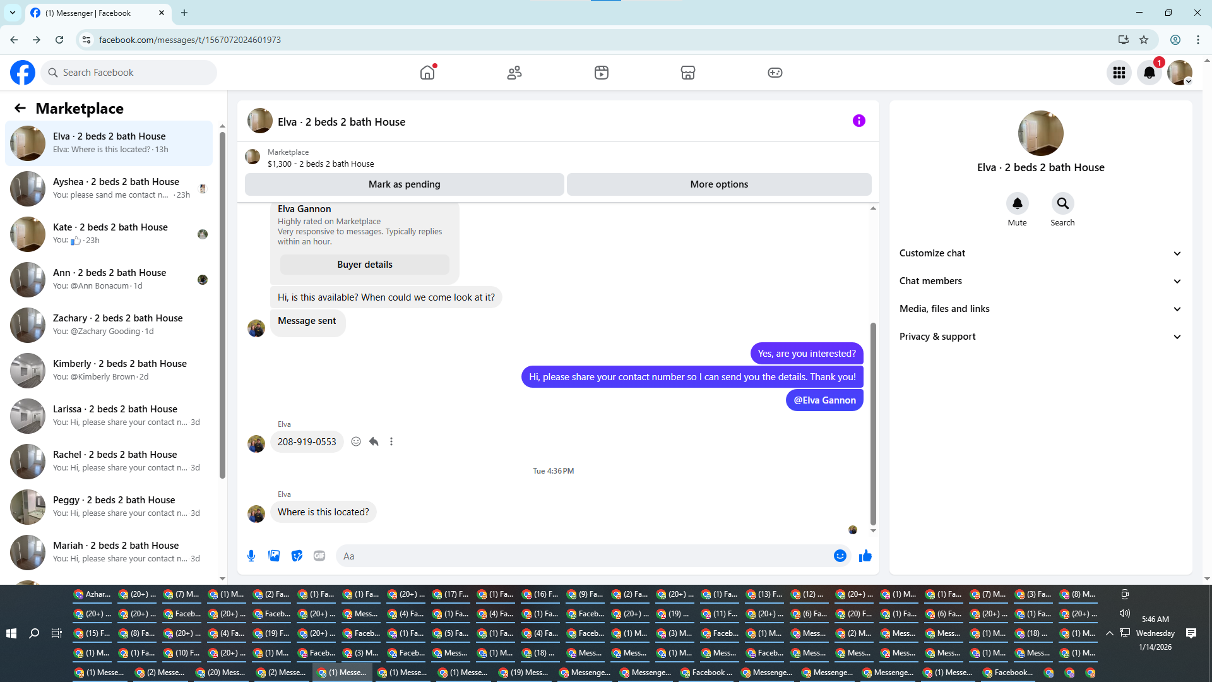Open the Marketplace tab in the top navigation
The image size is (1212, 682).
click(x=687, y=73)
